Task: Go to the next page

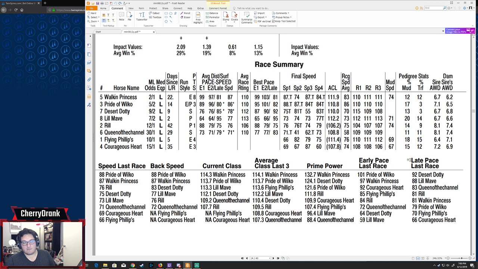Action: (273, 258)
